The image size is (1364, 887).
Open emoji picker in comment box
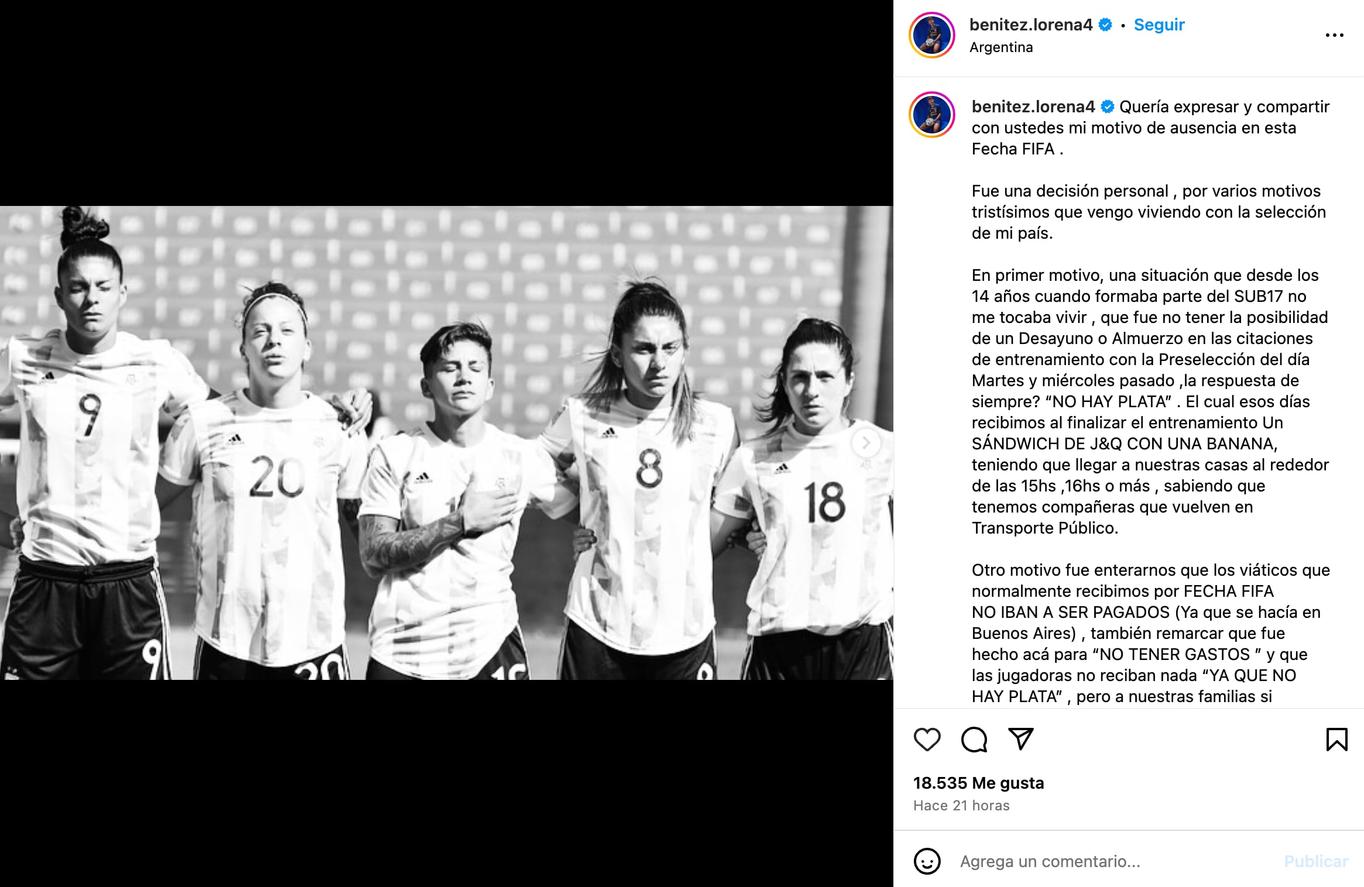pyautogui.click(x=927, y=861)
